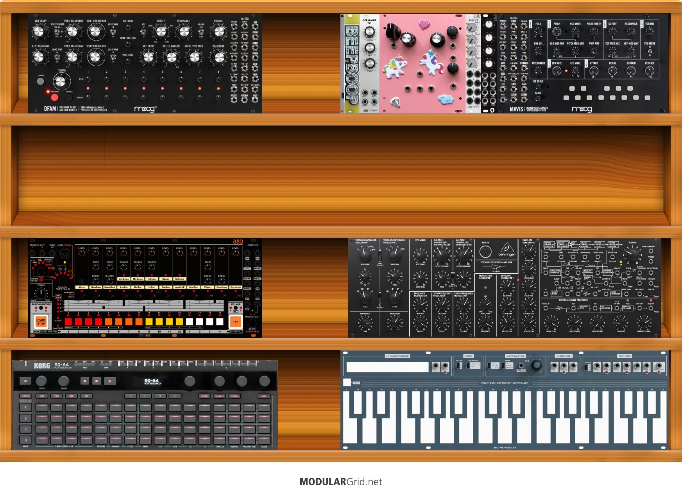Click the VCA DECAY knob on the DFAM

pos(218,57)
